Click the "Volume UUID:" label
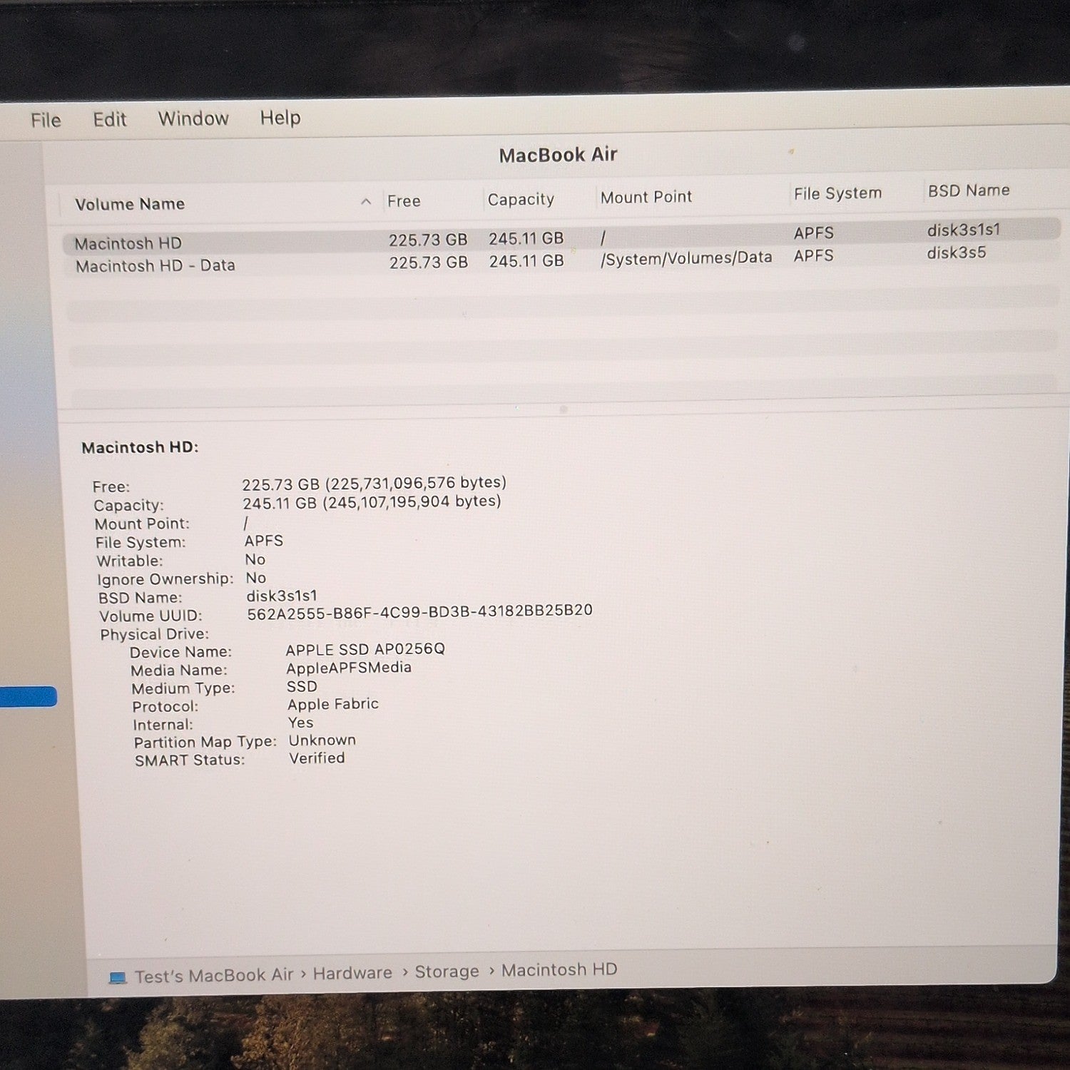 (151, 616)
